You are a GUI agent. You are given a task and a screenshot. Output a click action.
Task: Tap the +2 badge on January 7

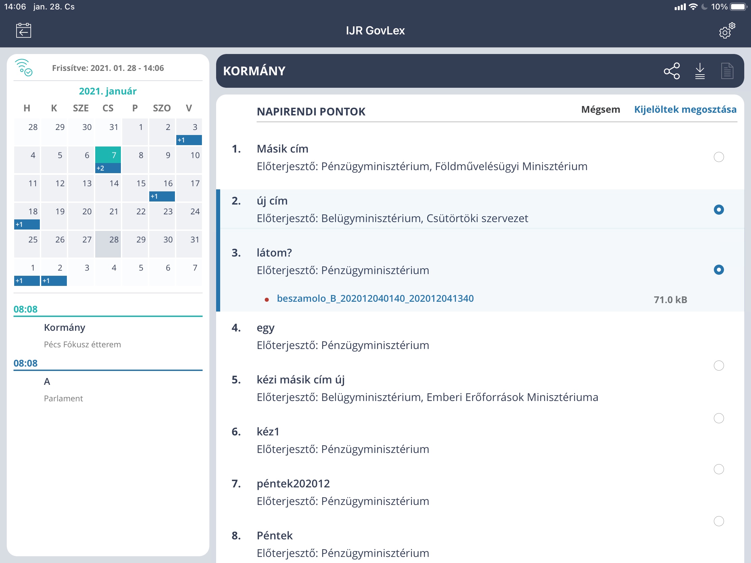(x=108, y=168)
